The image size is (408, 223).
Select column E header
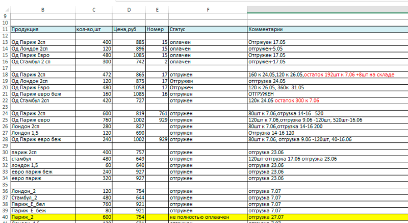tap(157, 10)
